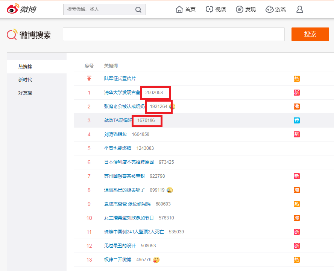Click the count 689693
The image size is (334, 271).
(x=163, y=204)
